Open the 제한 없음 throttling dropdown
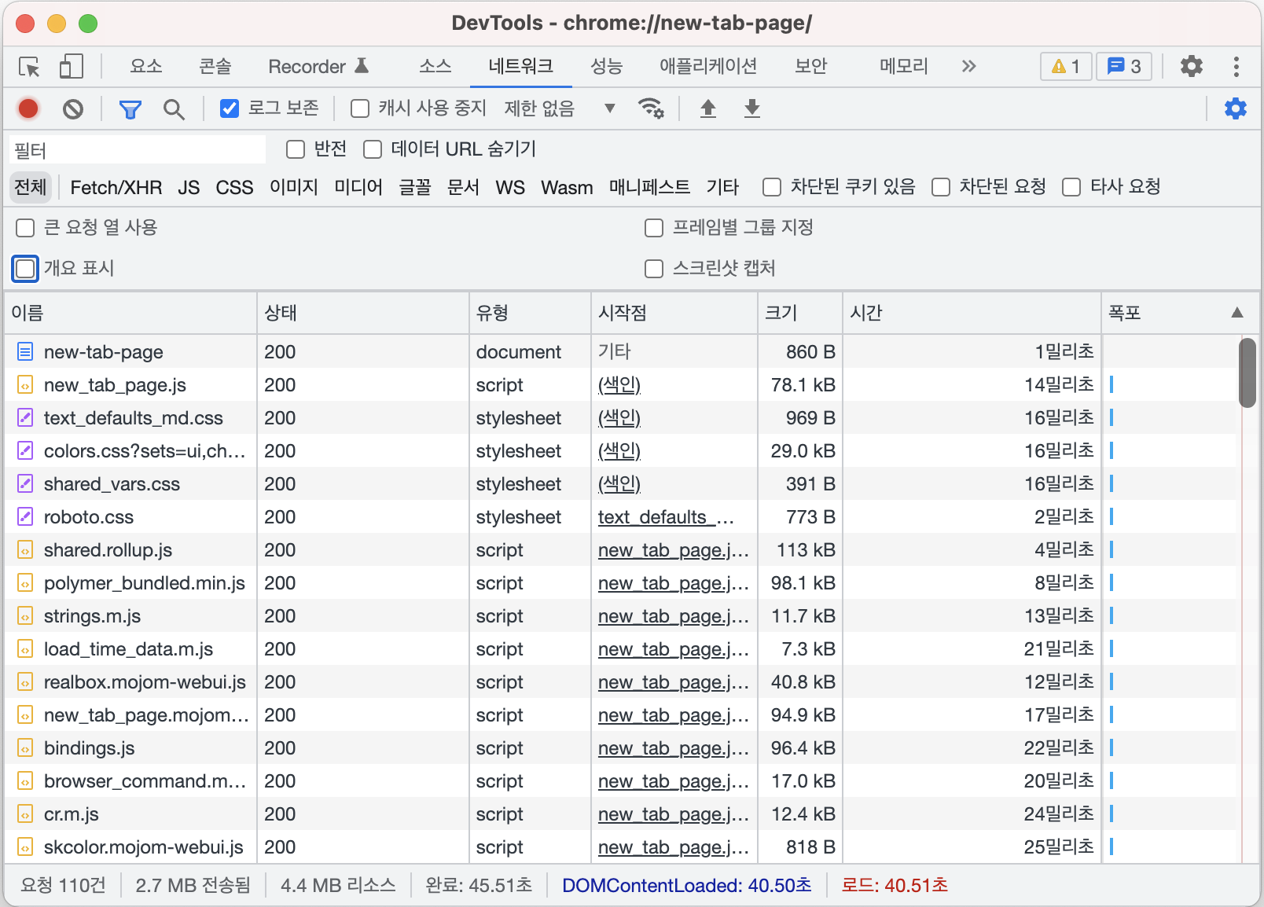This screenshot has width=1264, height=907. coord(560,108)
